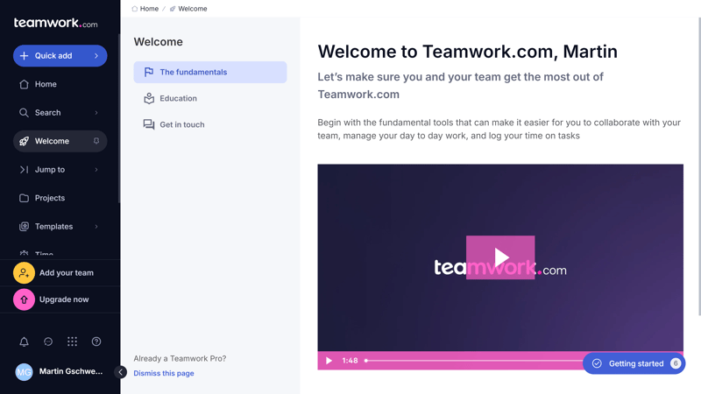The width and height of the screenshot is (701, 394).
Task: Open Search in the sidebar
Action: pyautogui.click(x=60, y=113)
